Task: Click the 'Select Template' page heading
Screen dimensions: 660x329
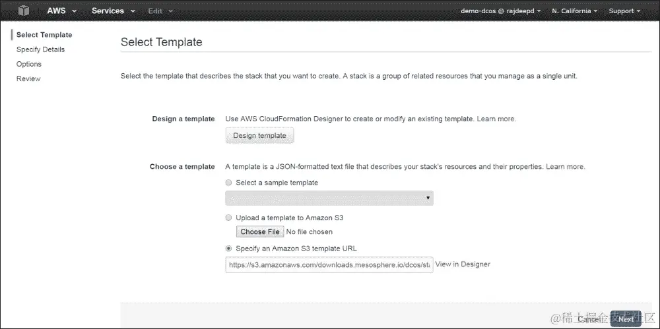Action: 161,42
